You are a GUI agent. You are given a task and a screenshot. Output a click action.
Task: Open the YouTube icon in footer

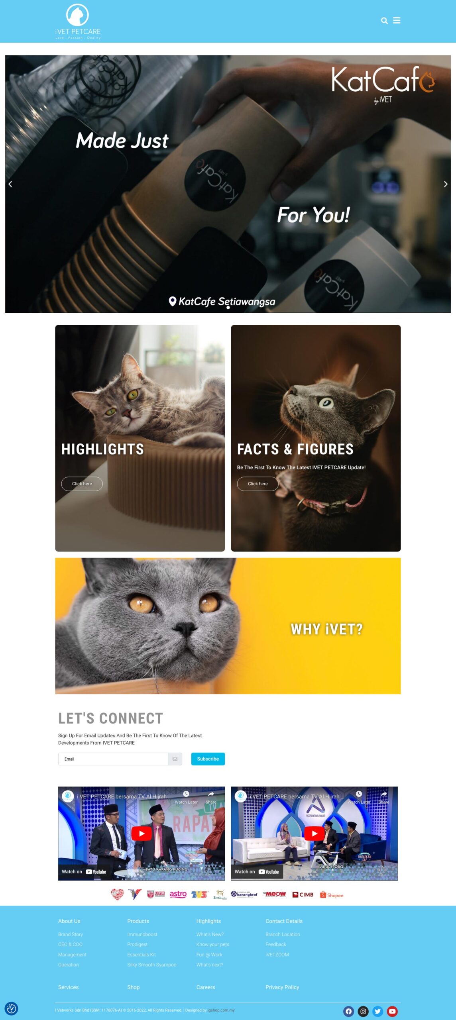[x=392, y=1011]
